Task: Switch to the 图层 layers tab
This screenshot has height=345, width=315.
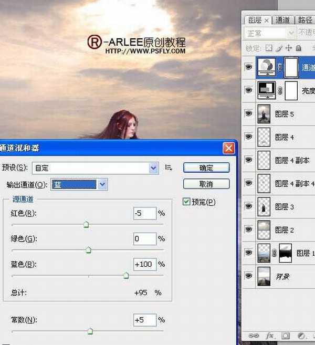Action: click(255, 20)
